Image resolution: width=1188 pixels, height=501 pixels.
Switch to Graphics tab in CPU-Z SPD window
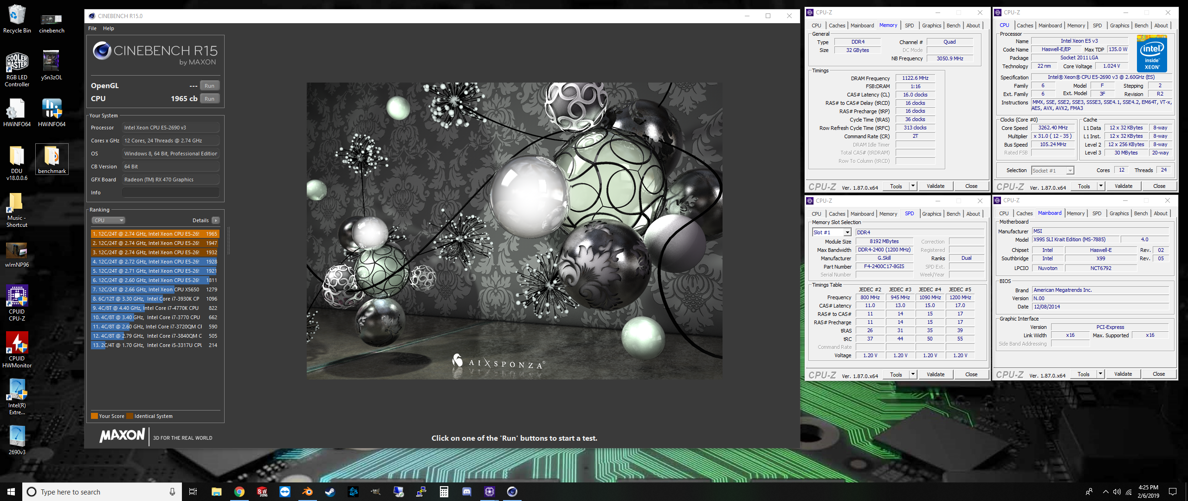coord(931,214)
